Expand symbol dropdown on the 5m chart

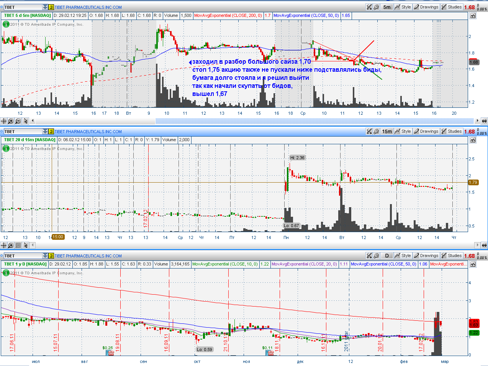pyautogui.click(x=45, y=7)
